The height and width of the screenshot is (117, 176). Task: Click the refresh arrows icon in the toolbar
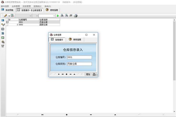(71, 15)
